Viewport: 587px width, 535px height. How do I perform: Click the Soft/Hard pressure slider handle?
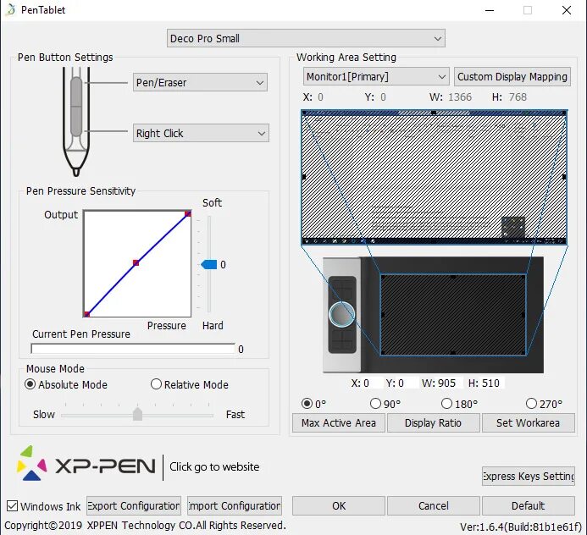[209, 264]
